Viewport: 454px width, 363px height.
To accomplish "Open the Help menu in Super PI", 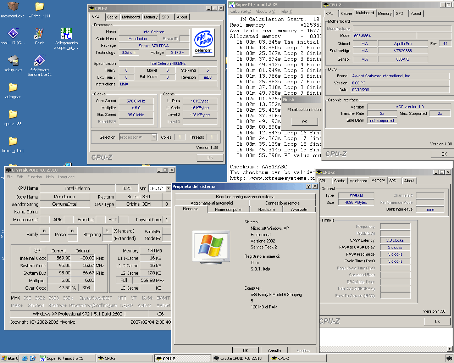I will (286, 11).
